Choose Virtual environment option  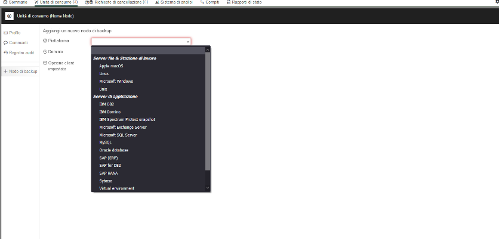[148, 188]
